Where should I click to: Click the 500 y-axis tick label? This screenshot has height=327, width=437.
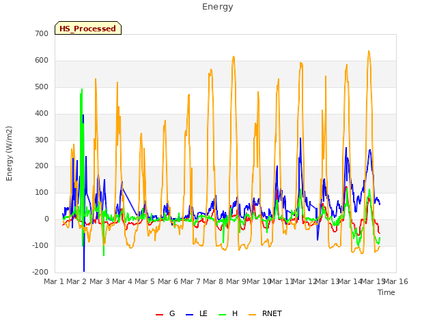(x=42, y=87)
